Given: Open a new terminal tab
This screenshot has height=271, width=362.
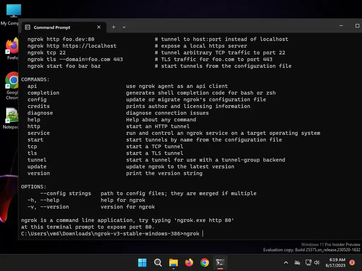Looking at the screenshot, I should (113, 27).
